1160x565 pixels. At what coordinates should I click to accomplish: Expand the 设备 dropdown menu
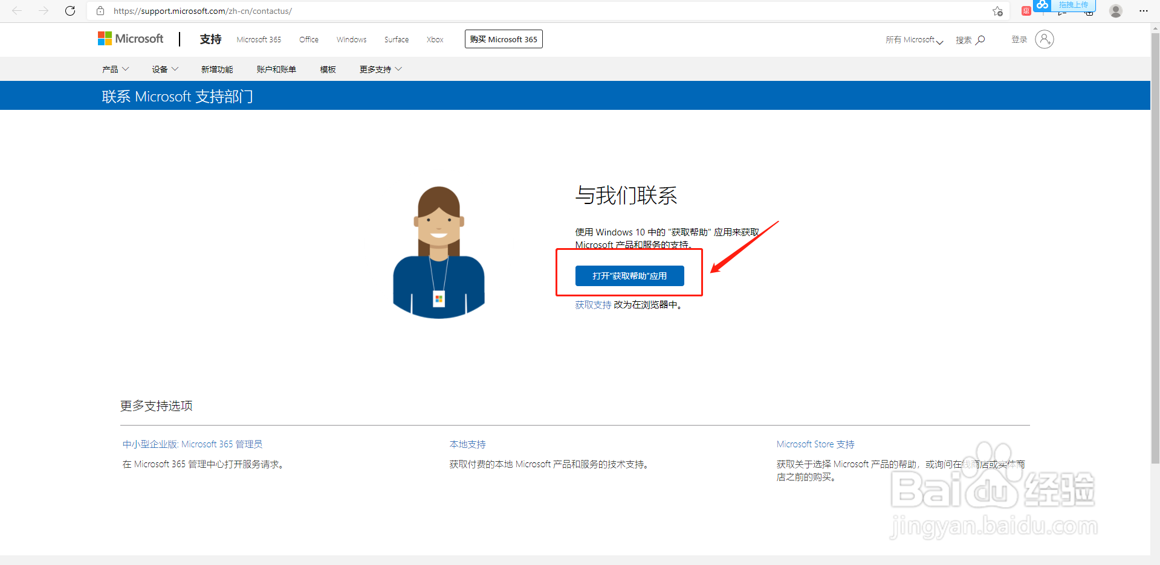point(164,69)
